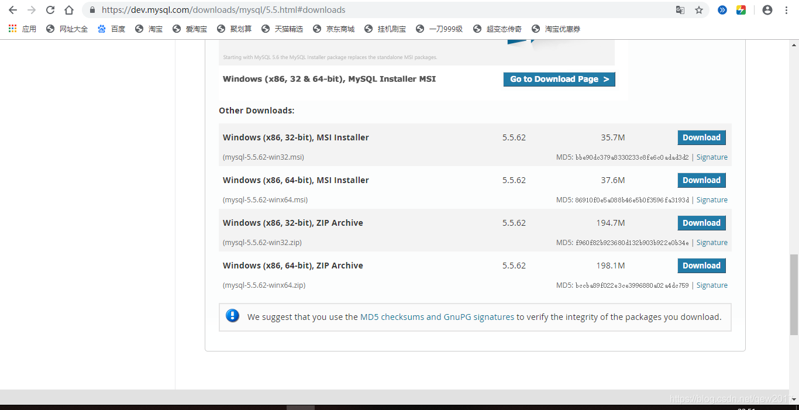Viewport: 799px width, 410px height.
Task: Select filename (mysql-5.5.62-winx64.msi)
Action: 265,200
